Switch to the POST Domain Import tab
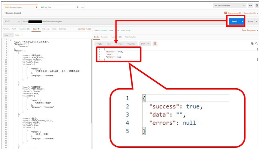 (20, 7)
